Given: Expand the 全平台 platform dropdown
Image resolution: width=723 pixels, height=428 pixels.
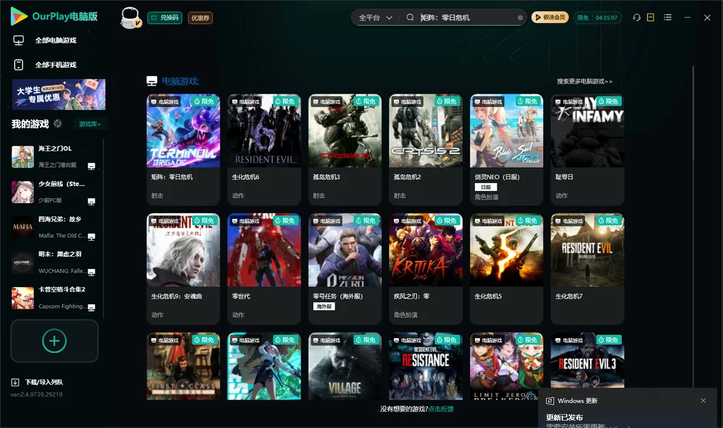Looking at the screenshot, I should pos(375,17).
